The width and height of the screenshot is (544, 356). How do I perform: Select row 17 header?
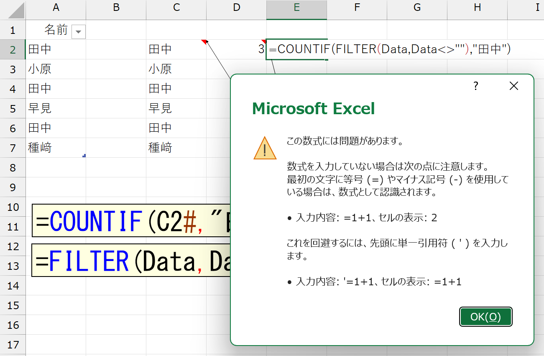(13, 344)
